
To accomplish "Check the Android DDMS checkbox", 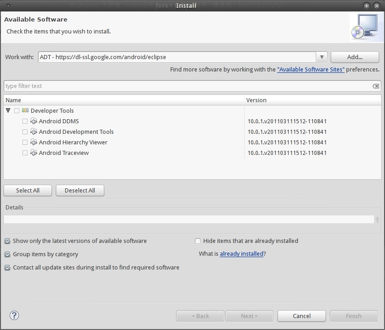I will pyautogui.click(x=25, y=121).
